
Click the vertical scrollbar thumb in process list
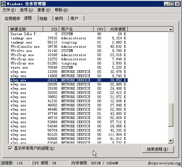[170, 115]
